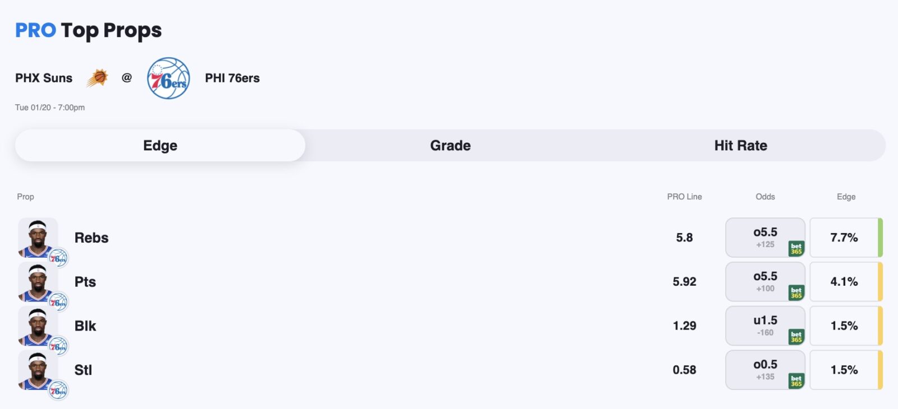Click player headshot in Rebs row
This screenshot has height=409, width=898.
point(38,238)
